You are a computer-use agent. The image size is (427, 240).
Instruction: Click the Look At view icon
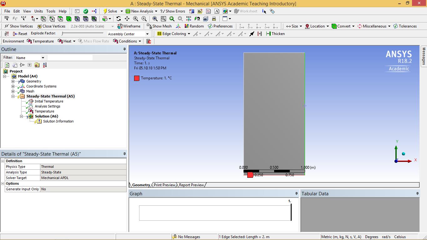click(197, 19)
